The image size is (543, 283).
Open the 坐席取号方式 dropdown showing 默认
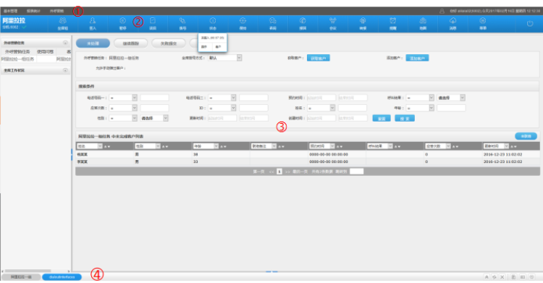click(x=224, y=58)
